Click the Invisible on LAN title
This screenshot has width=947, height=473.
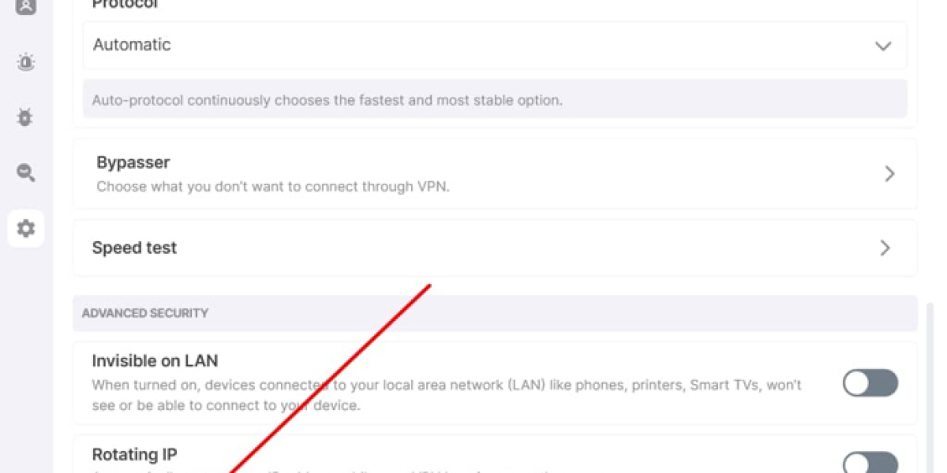[x=155, y=361]
